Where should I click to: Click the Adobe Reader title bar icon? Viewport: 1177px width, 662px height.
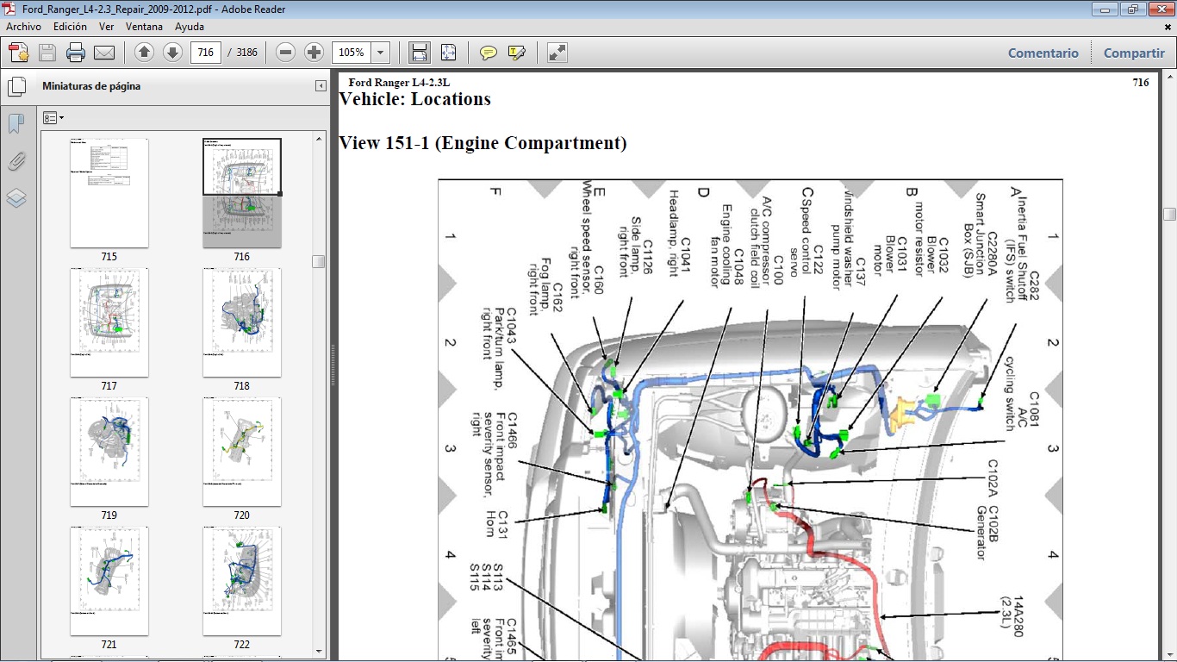pyautogui.click(x=10, y=9)
